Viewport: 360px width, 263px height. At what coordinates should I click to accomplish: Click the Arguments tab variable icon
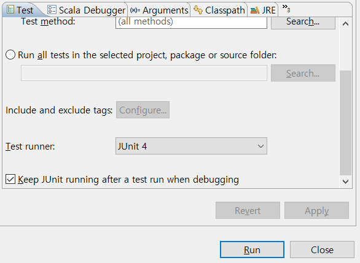tap(135, 10)
